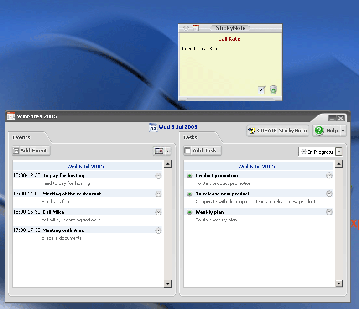Switch to the Tasks tab

tap(190, 137)
